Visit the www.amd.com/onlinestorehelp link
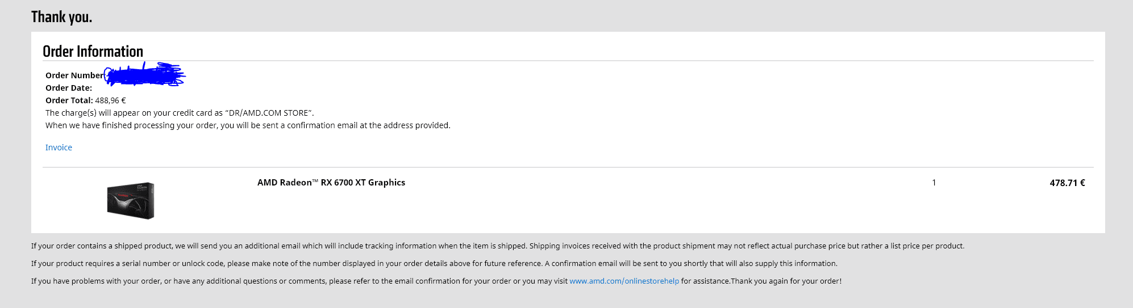This screenshot has width=1133, height=308. [x=624, y=281]
